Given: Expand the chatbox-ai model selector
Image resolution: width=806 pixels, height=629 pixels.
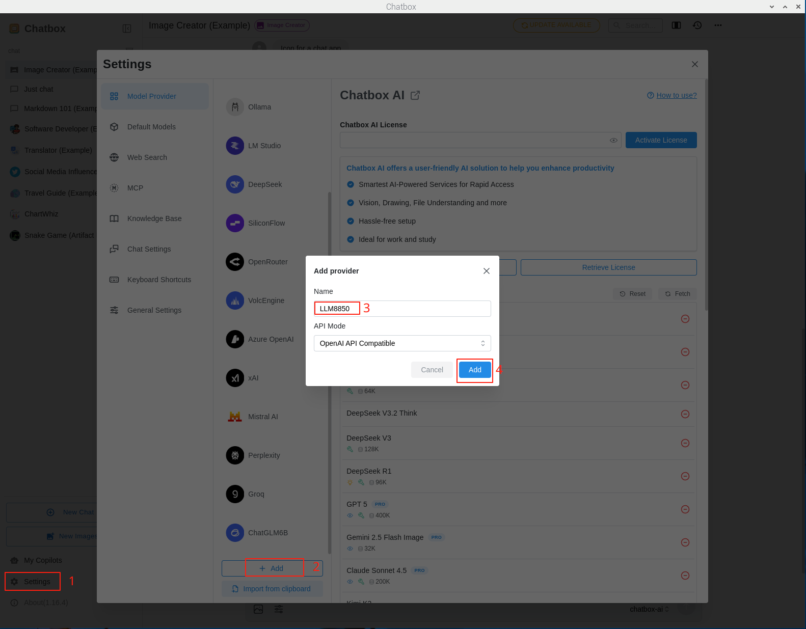Looking at the screenshot, I should pyautogui.click(x=649, y=609).
